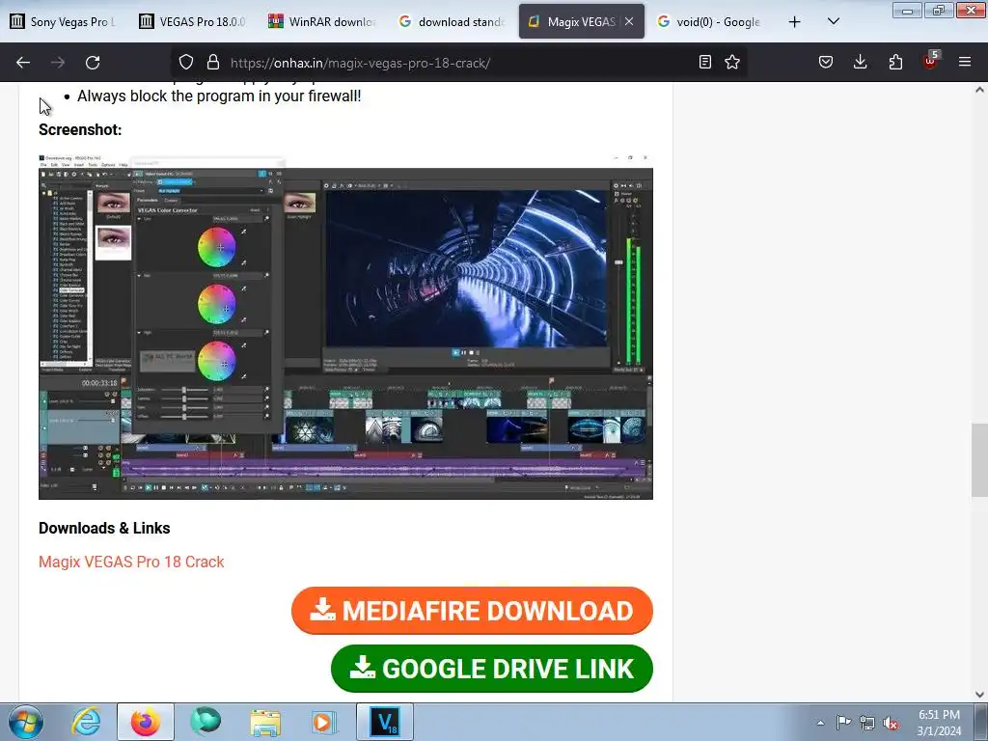The image size is (988, 741).
Task: Reload the current page
Action: point(93,63)
